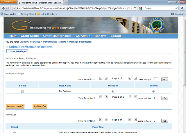This screenshot has width=186, height=140.
Task: Open the Getting Started bookmark
Action: click(27, 14)
